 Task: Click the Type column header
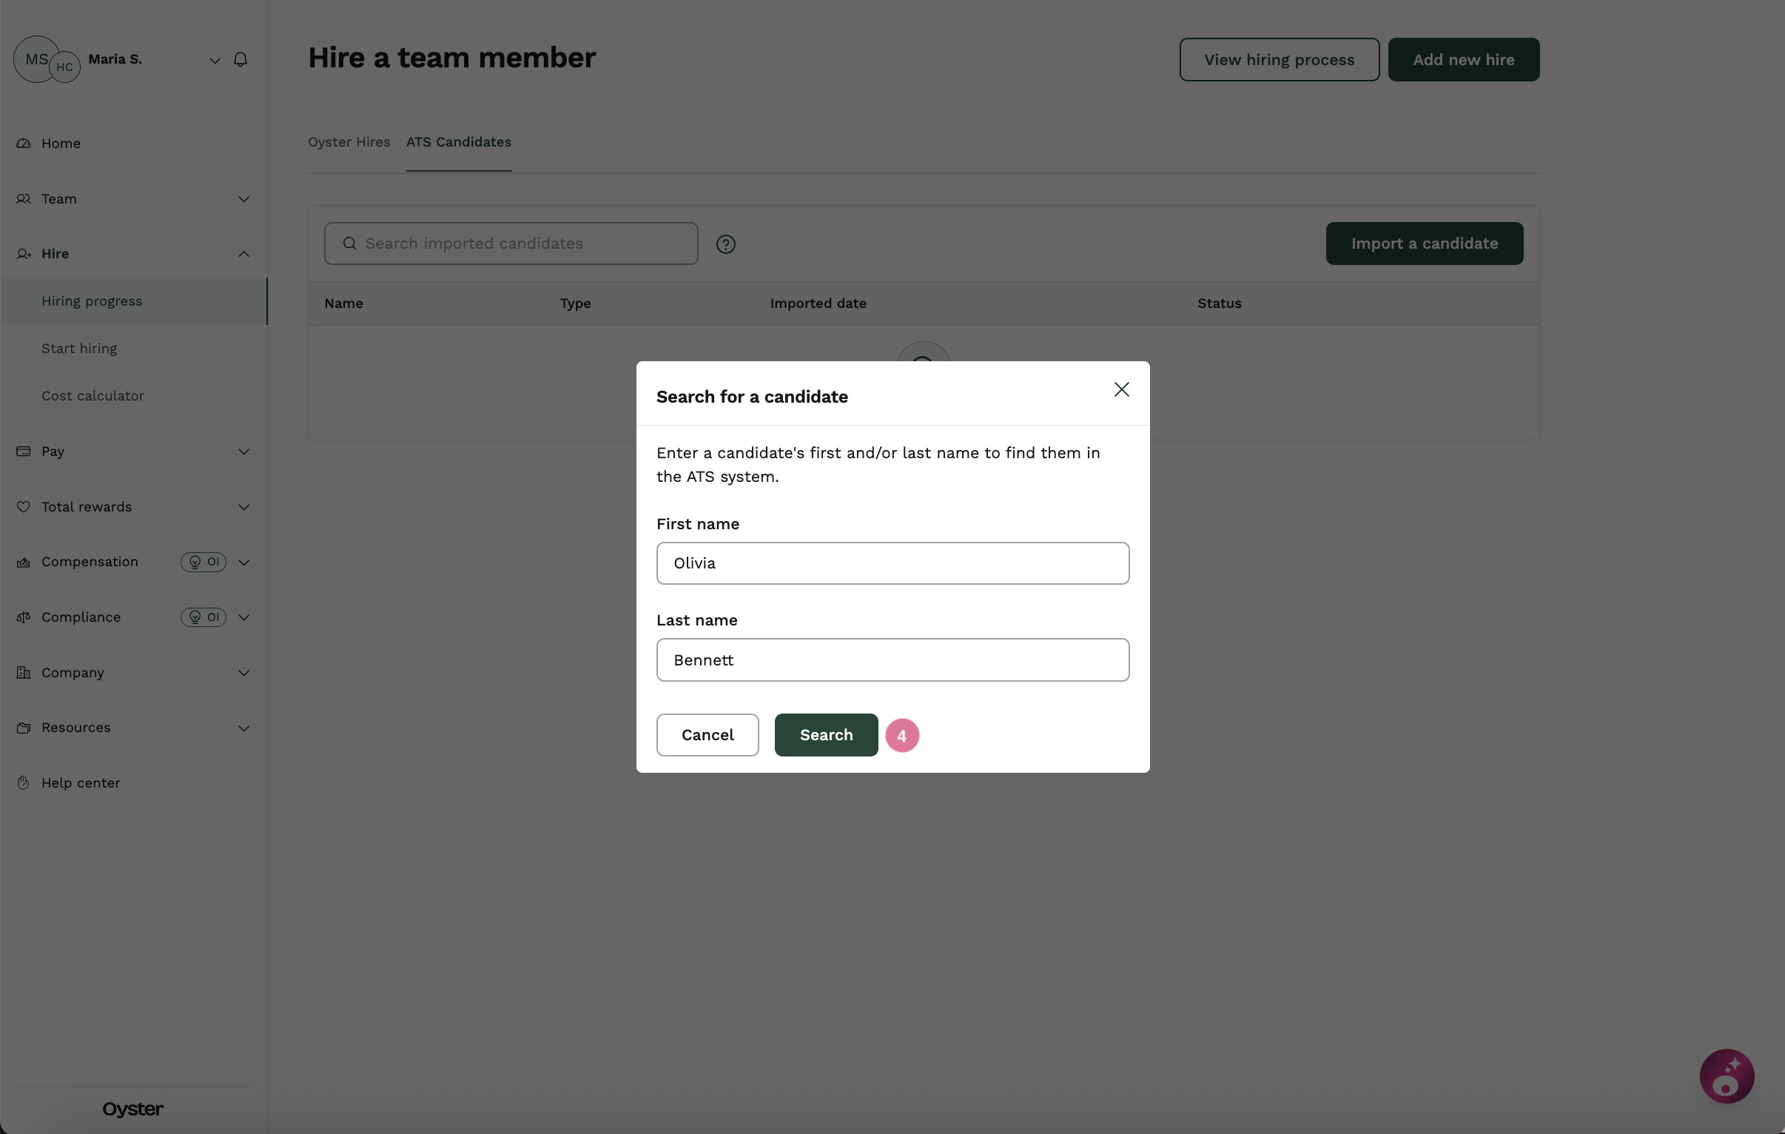(x=575, y=303)
